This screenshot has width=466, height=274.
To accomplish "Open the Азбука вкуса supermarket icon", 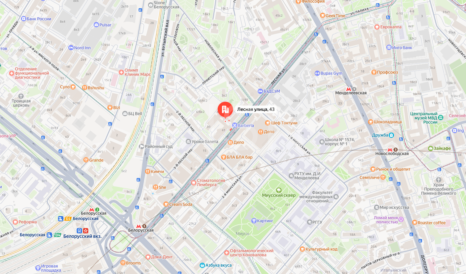I will tap(202, 265).
